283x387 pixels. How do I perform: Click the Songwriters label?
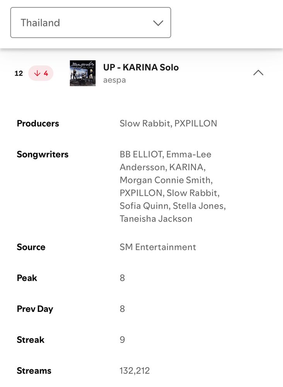tap(43, 154)
